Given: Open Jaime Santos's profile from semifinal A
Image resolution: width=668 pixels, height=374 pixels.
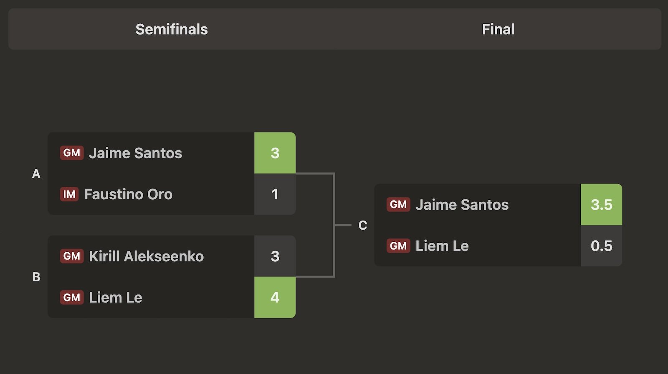Looking at the screenshot, I should [136, 153].
